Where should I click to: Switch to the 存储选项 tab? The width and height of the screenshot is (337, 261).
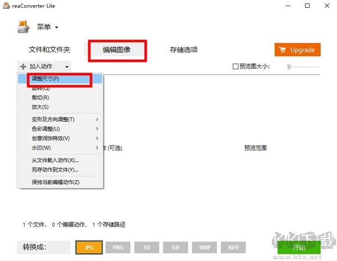click(184, 50)
